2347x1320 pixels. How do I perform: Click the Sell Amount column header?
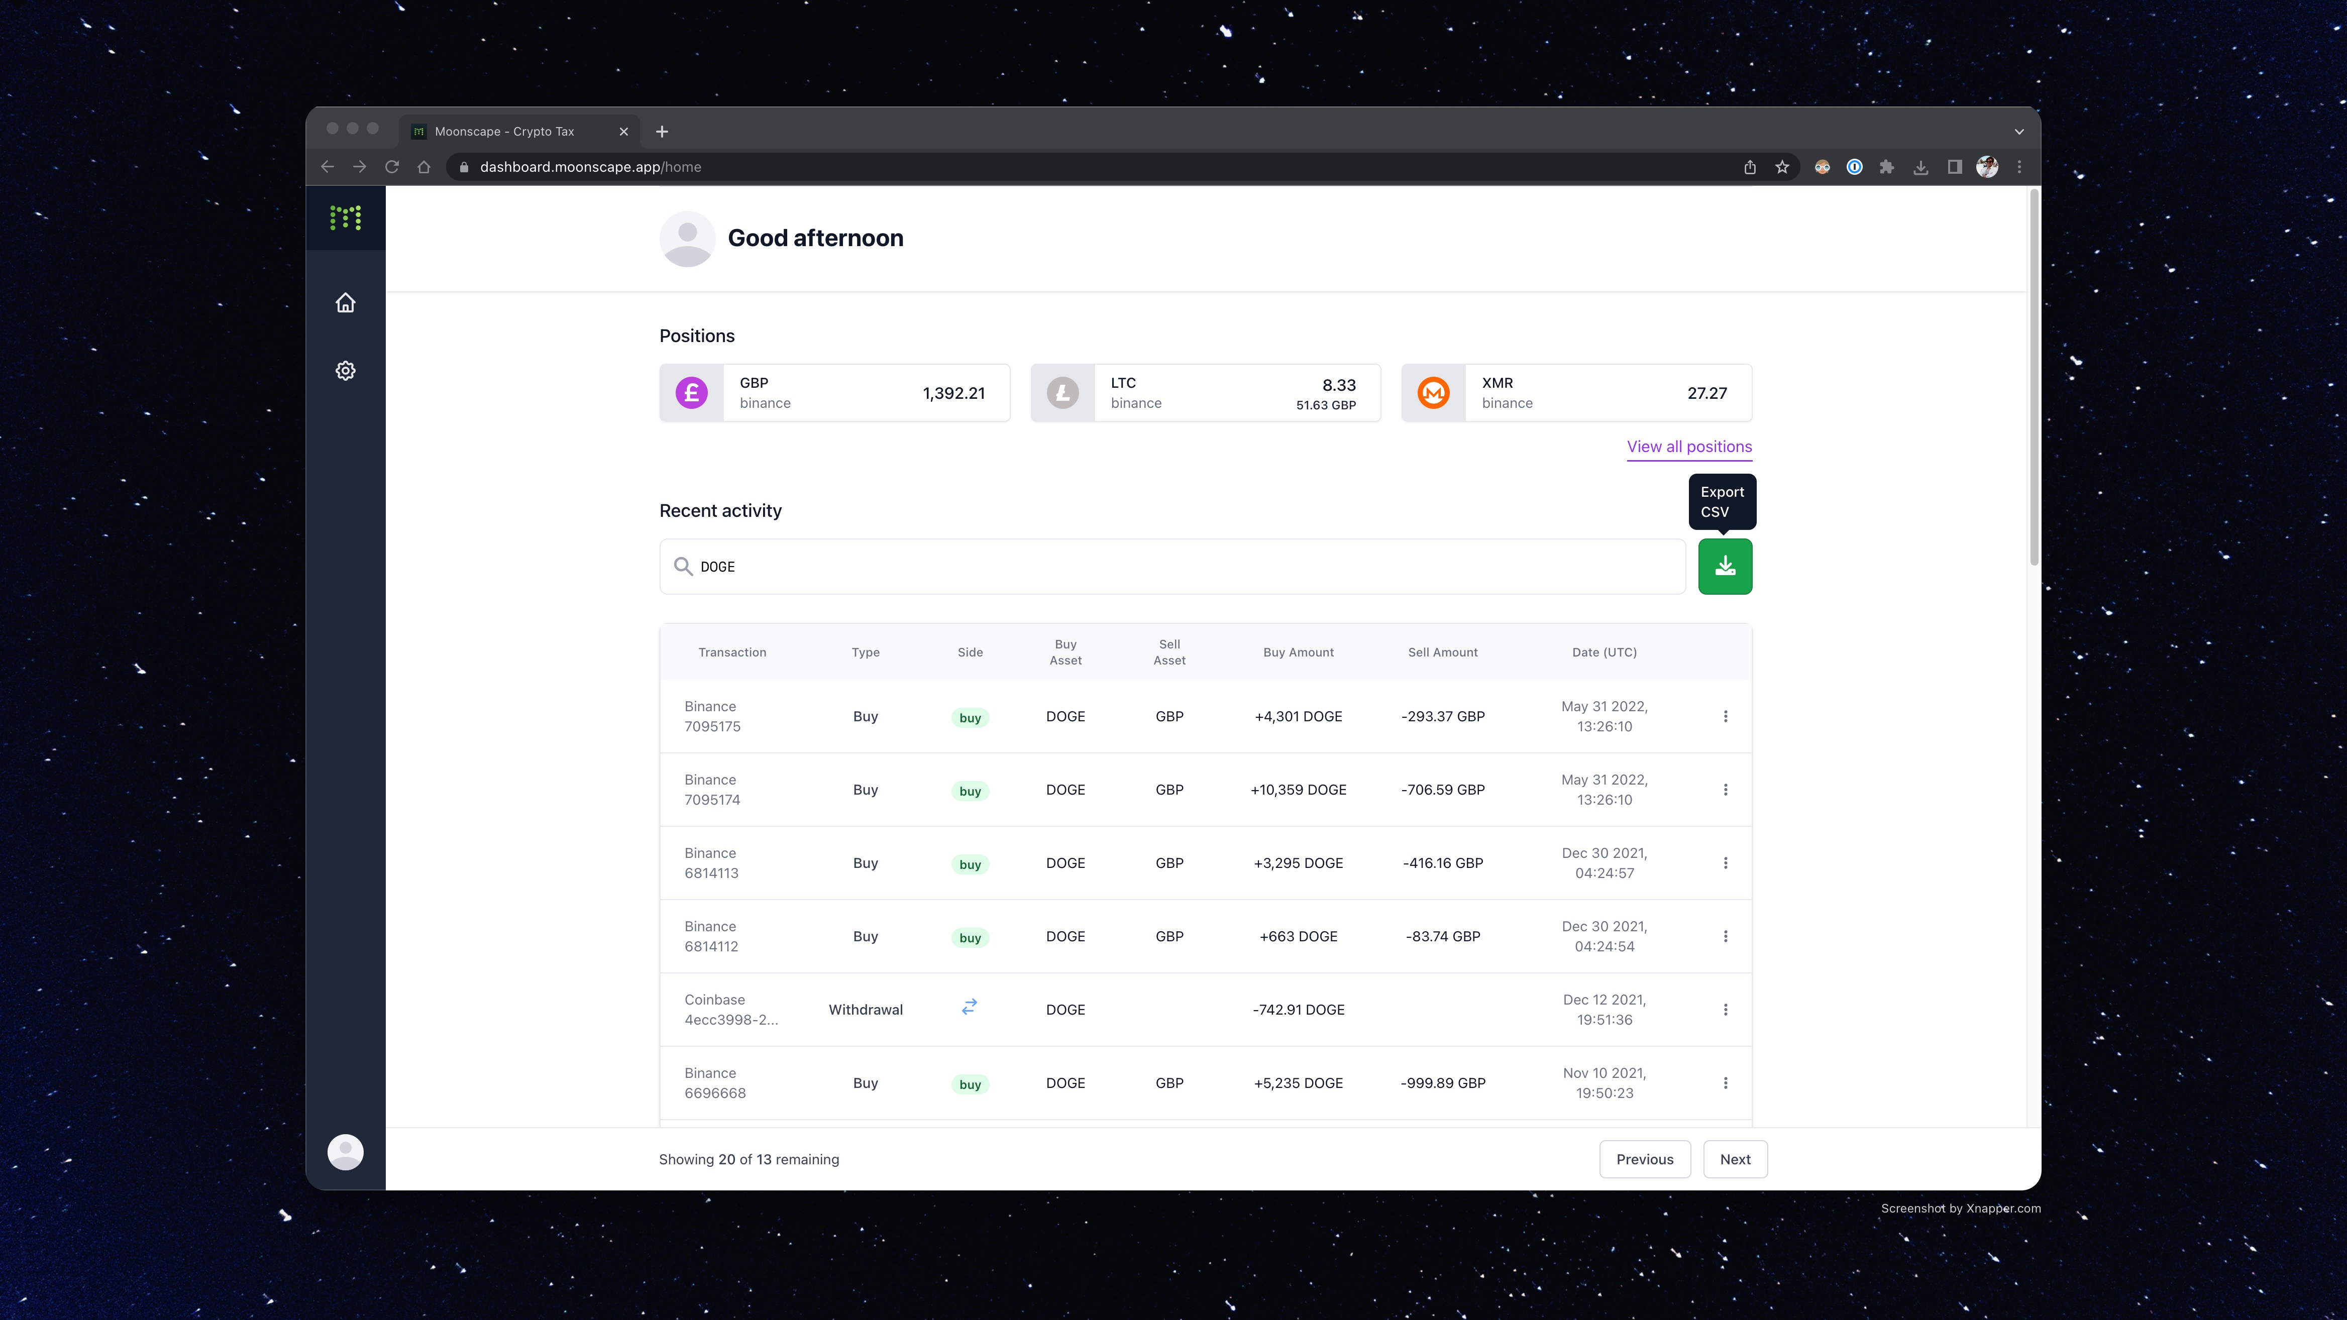click(x=1442, y=652)
